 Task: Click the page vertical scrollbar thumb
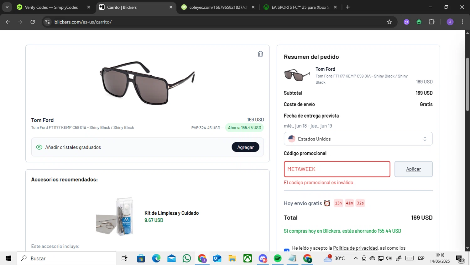[x=467, y=84]
